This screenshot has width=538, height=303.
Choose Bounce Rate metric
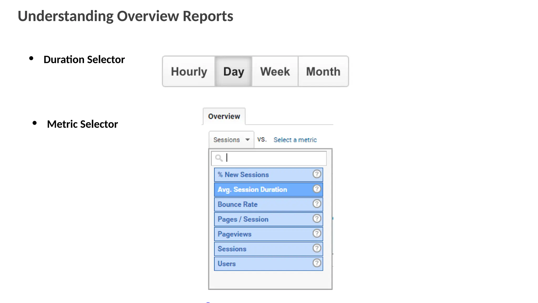(x=268, y=204)
